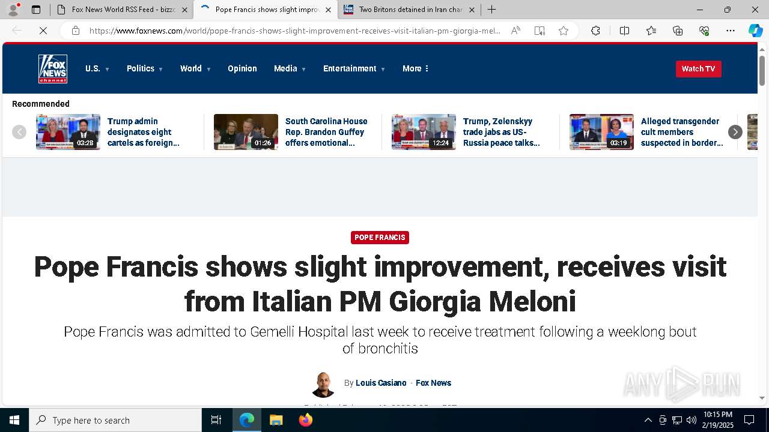Viewport: 769px width, 432px height.
Task: Toggle split screen view
Action: tap(624, 31)
